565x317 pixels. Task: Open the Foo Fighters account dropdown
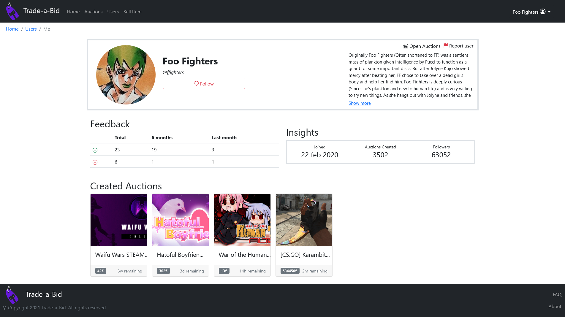pos(531,12)
